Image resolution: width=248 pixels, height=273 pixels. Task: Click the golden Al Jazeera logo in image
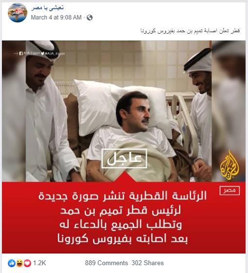click(x=229, y=165)
